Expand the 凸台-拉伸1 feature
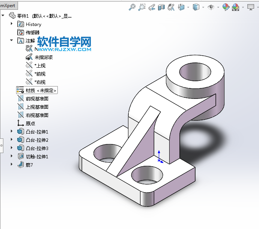The image size is (259, 229). pos(12,131)
